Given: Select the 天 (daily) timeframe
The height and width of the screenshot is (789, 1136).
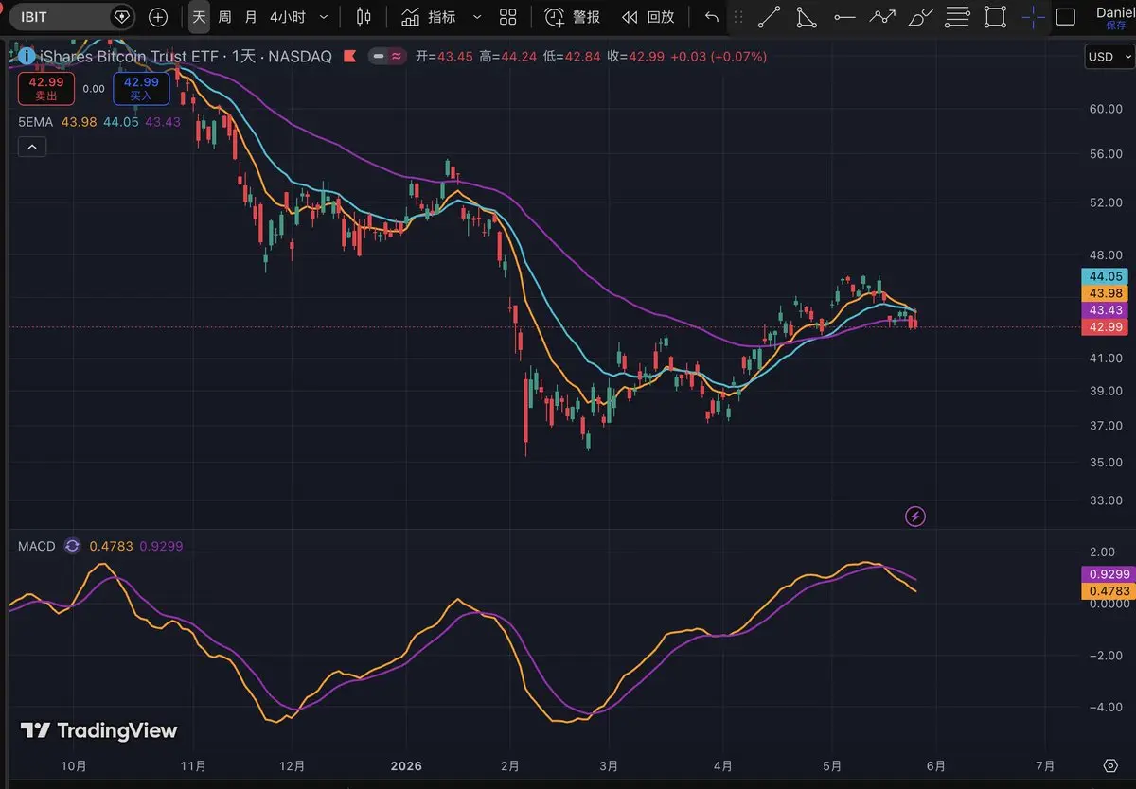Looking at the screenshot, I should [x=199, y=17].
